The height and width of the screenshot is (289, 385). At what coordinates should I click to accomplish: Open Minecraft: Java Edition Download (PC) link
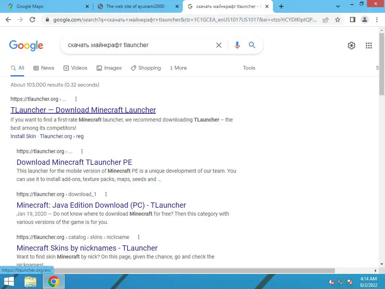click(101, 205)
